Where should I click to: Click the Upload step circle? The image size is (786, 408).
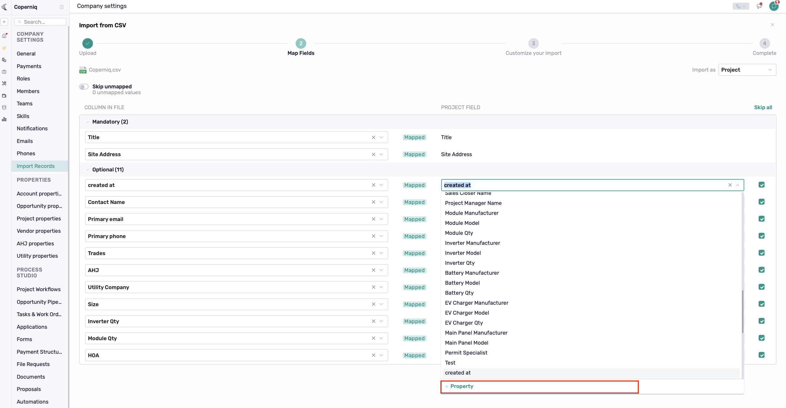point(88,43)
